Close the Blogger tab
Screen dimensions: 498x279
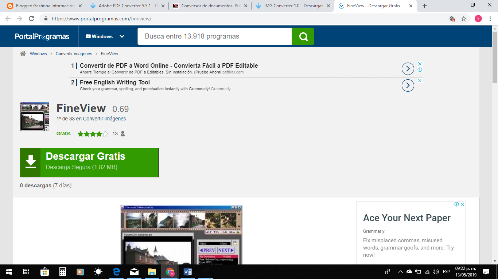coord(80,6)
